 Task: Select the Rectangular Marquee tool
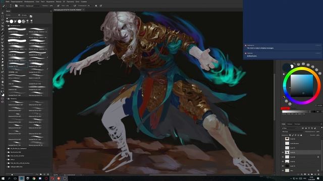click(3, 16)
